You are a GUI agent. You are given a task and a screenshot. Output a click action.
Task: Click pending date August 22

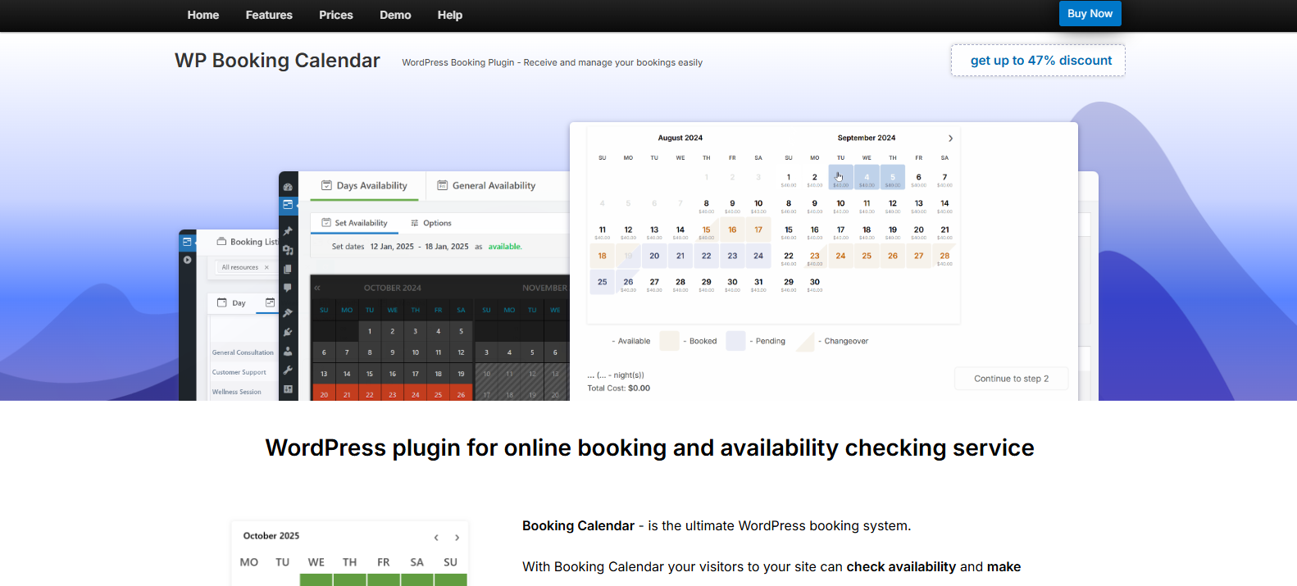point(707,256)
